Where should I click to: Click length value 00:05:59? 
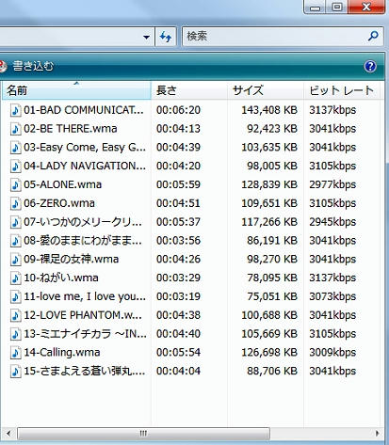pos(178,184)
